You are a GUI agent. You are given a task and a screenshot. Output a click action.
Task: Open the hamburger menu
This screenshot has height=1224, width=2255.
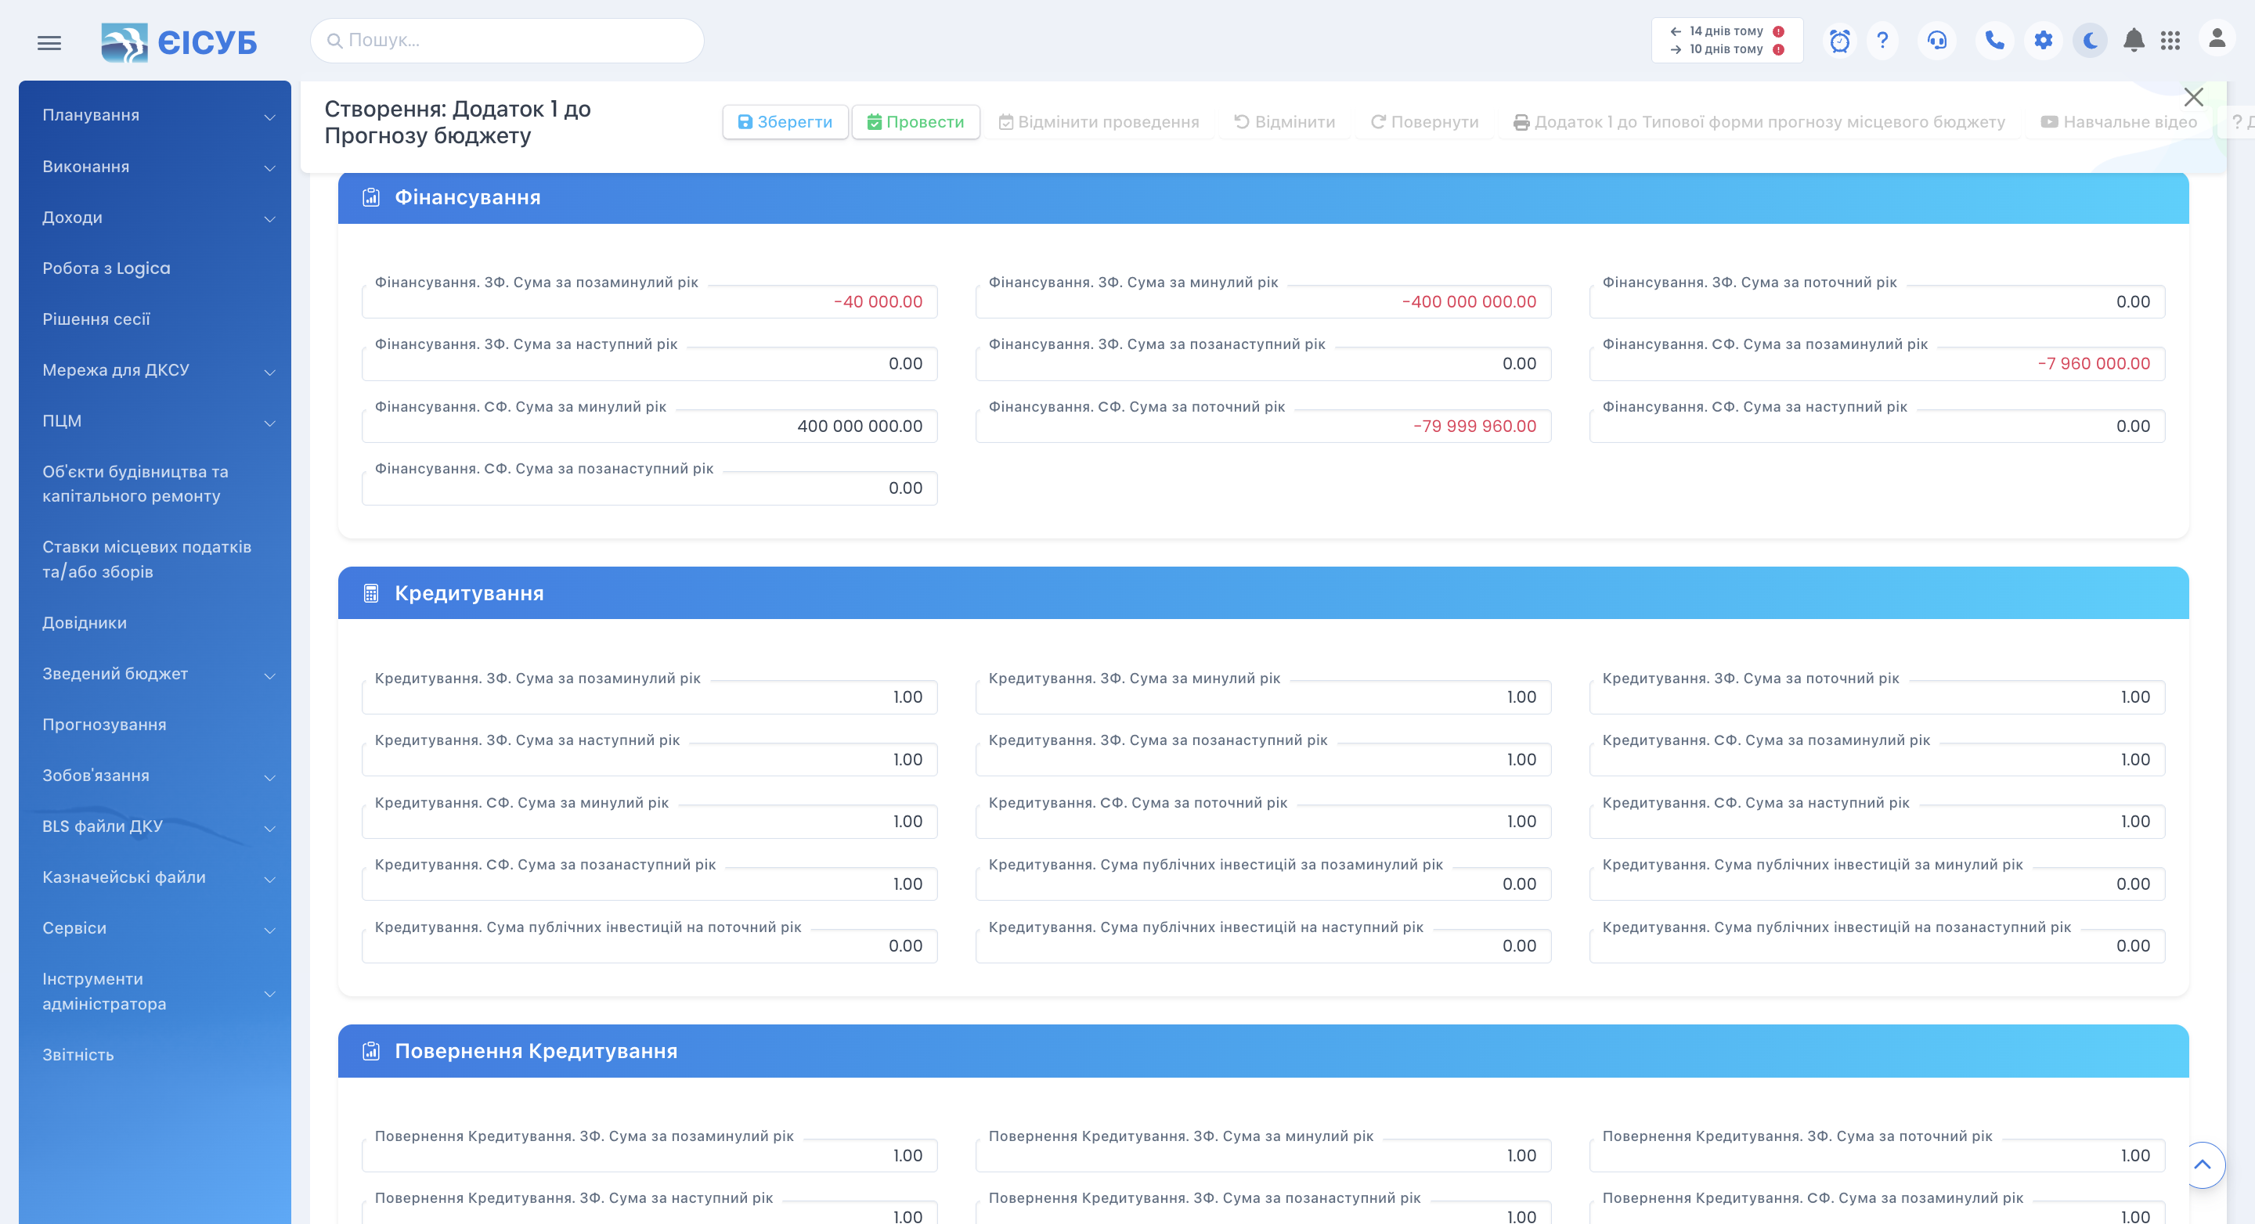coord(49,42)
